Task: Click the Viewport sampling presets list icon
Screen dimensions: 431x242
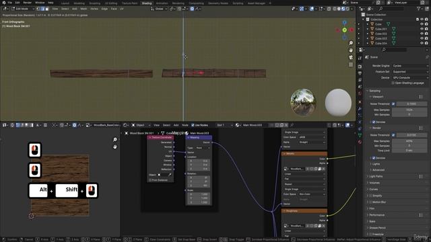Action: pos(421,97)
